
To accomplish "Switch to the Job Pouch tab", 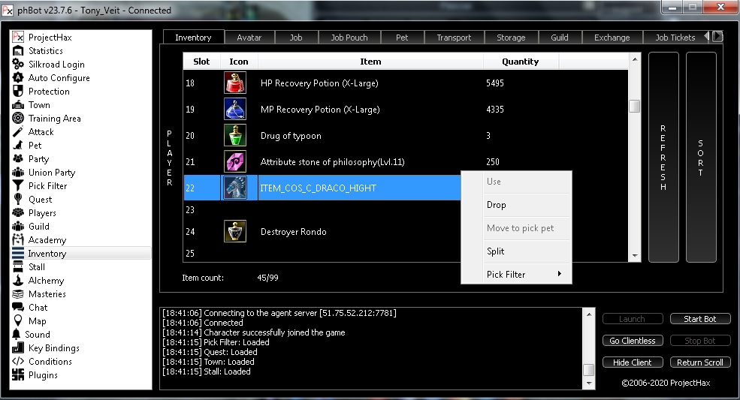I will (x=349, y=38).
